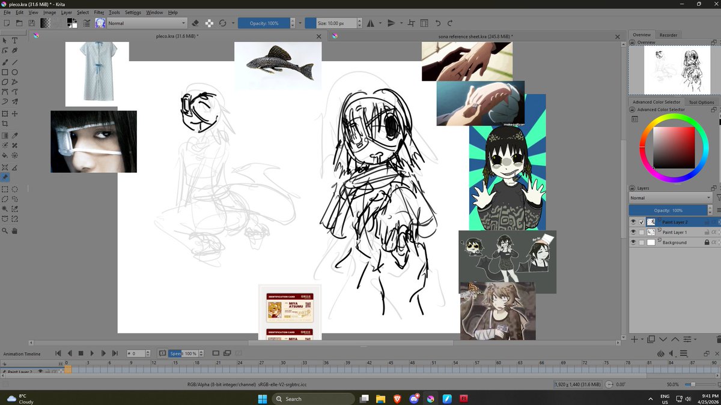Select the Rectangle shape tool
This screenshot has height=405, width=721.
coord(5,72)
